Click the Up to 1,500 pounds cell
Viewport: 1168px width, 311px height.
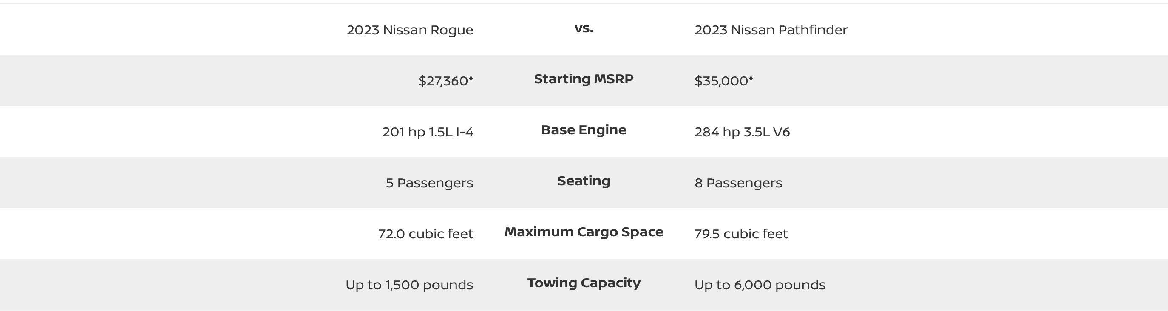(x=409, y=285)
